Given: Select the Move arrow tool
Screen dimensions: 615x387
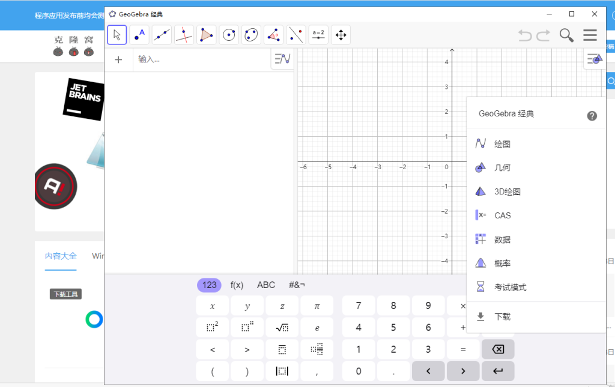Looking at the screenshot, I should point(117,35).
